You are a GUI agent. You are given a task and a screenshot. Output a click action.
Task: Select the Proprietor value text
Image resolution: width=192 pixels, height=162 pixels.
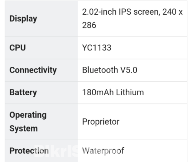point(101,121)
